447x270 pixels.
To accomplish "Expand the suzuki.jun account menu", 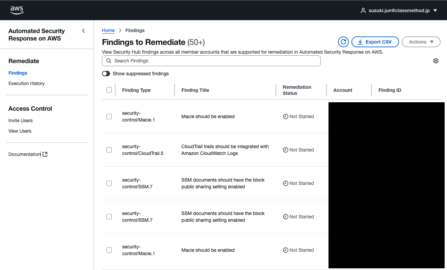I will 435,10.
